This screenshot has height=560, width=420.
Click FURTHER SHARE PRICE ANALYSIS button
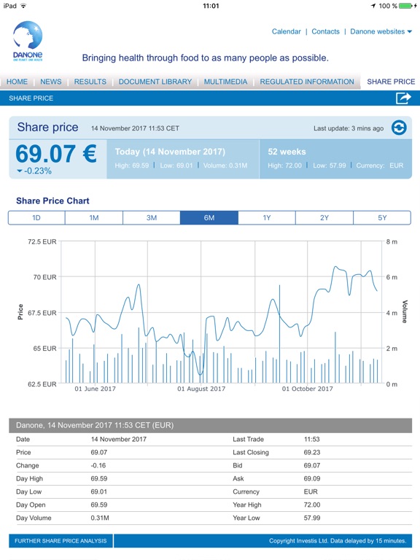[x=61, y=541]
